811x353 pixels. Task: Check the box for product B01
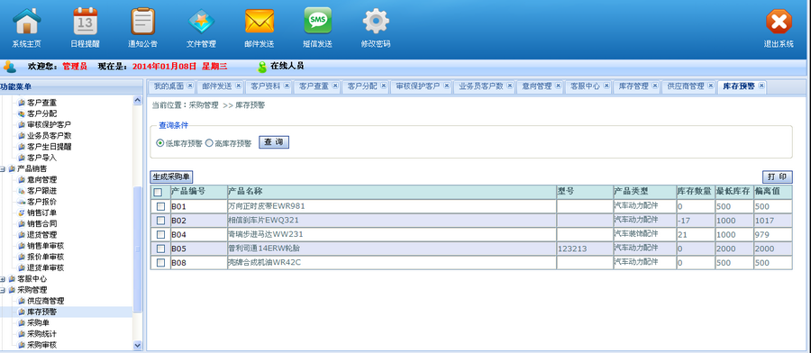point(161,207)
